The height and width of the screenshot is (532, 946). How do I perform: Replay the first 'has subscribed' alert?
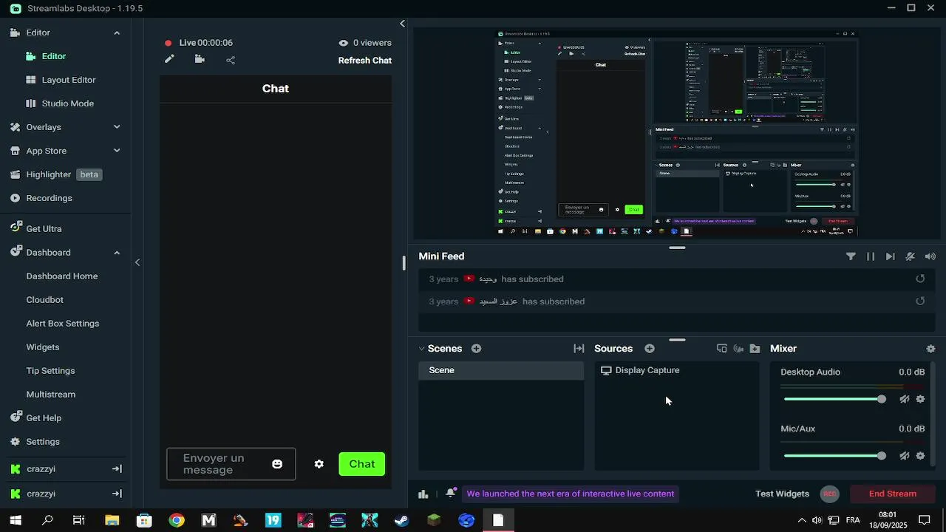pos(920,279)
